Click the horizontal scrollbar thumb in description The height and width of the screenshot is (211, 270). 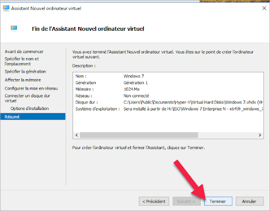coord(139,135)
